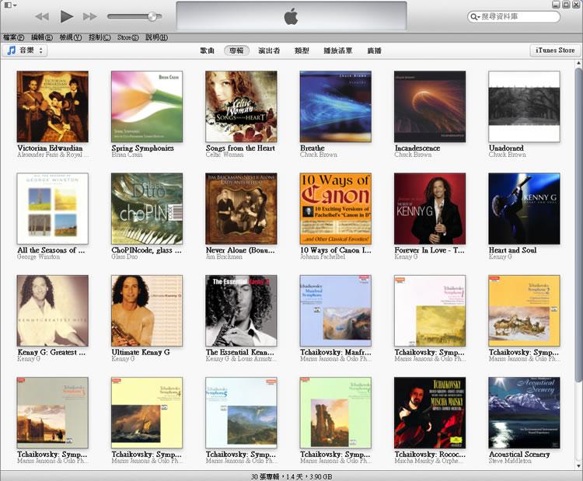Open the iTunes Store button

[x=555, y=51]
